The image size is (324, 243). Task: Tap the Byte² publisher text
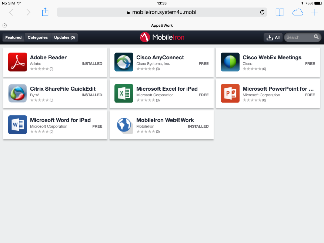34,95
